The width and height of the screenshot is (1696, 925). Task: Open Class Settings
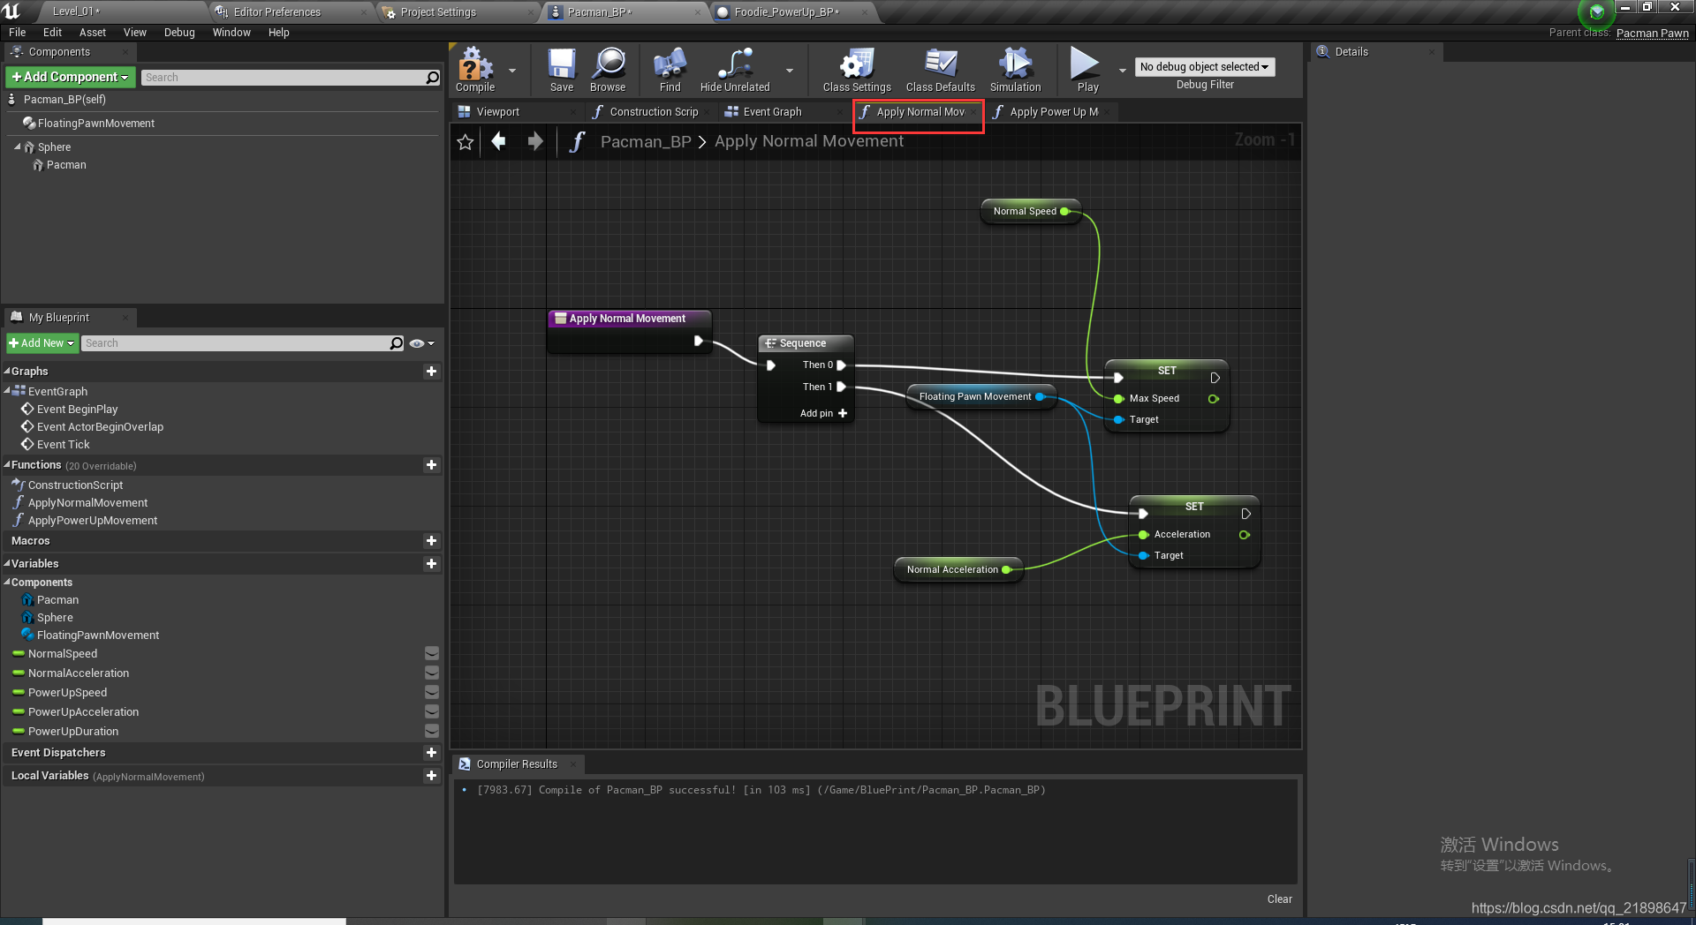coord(857,70)
